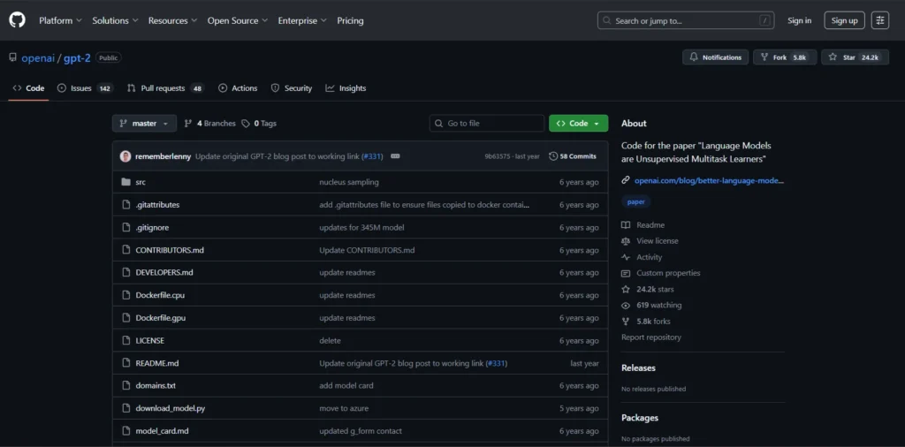
Task: Click the Dockerfile.gpu file icon
Action: (x=125, y=318)
